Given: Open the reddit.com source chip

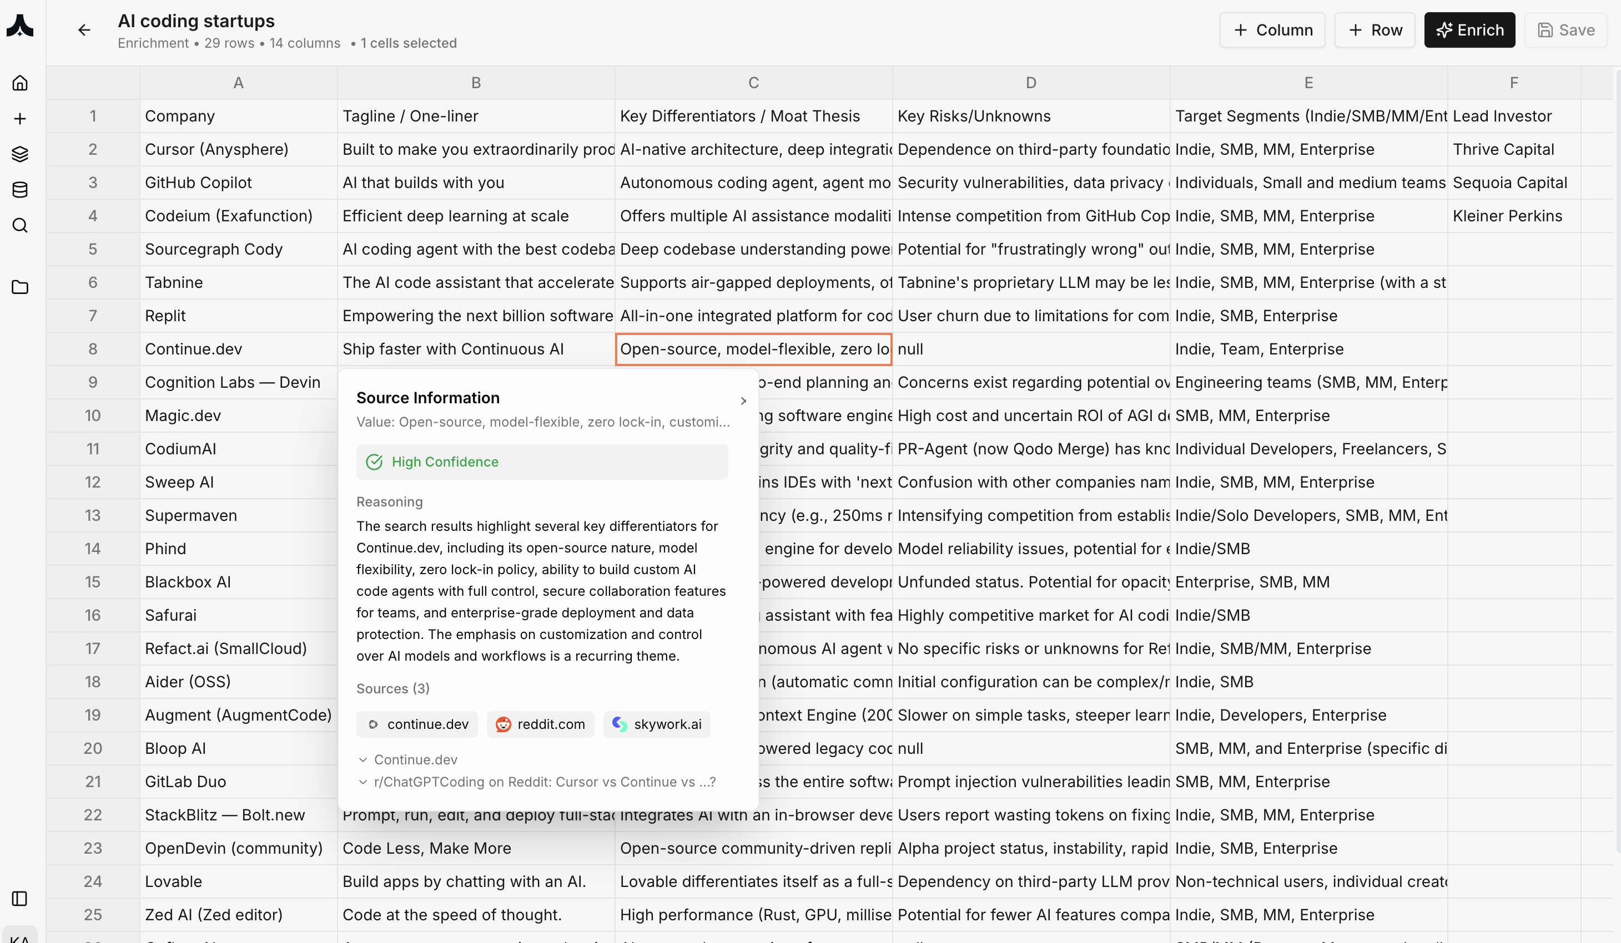Looking at the screenshot, I should pos(540,724).
